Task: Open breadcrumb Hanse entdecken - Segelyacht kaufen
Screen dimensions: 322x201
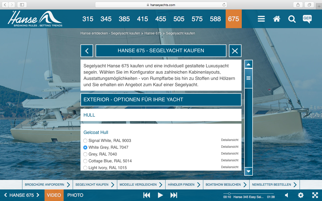Action: (110, 33)
